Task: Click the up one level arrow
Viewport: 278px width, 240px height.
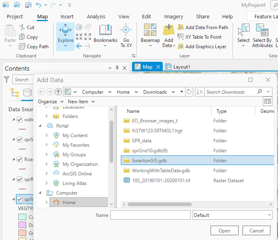Action: coord(58,92)
